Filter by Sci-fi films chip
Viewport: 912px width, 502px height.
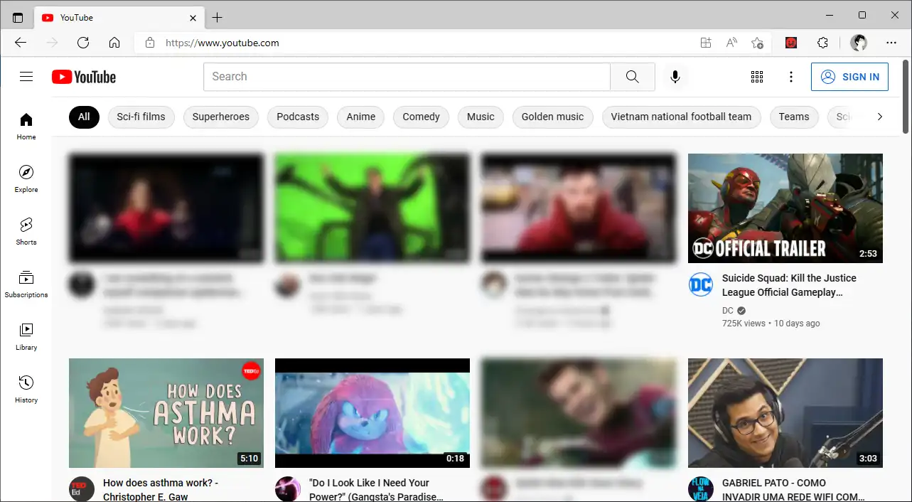pos(141,117)
